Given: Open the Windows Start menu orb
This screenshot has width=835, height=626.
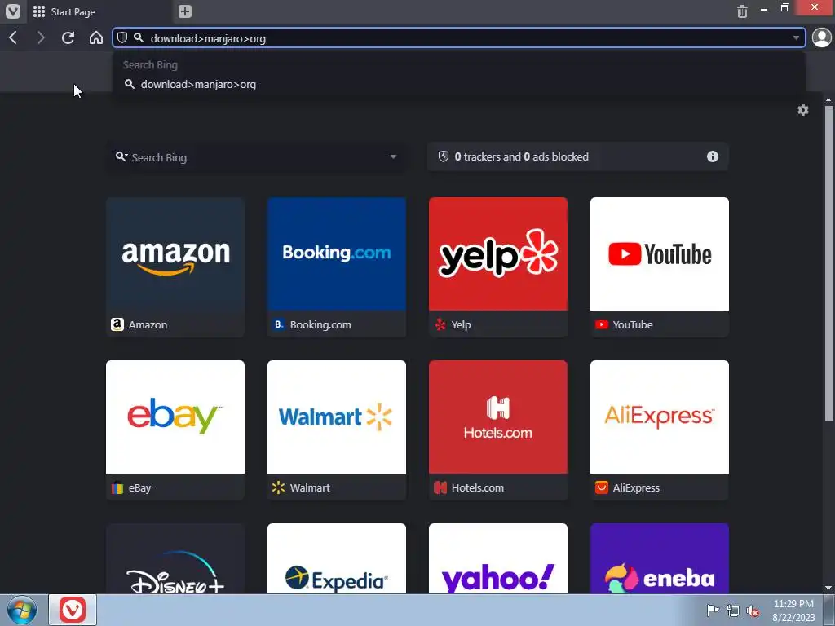Looking at the screenshot, I should [x=22, y=610].
